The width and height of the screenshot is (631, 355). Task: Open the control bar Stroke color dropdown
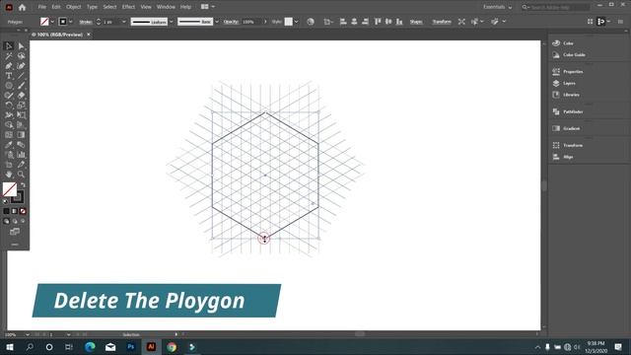[x=71, y=22]
